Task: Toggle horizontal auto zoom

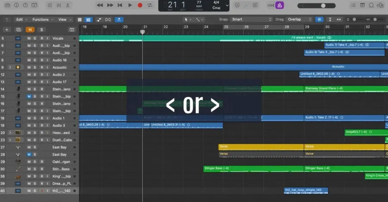Action: pos(339,19)
